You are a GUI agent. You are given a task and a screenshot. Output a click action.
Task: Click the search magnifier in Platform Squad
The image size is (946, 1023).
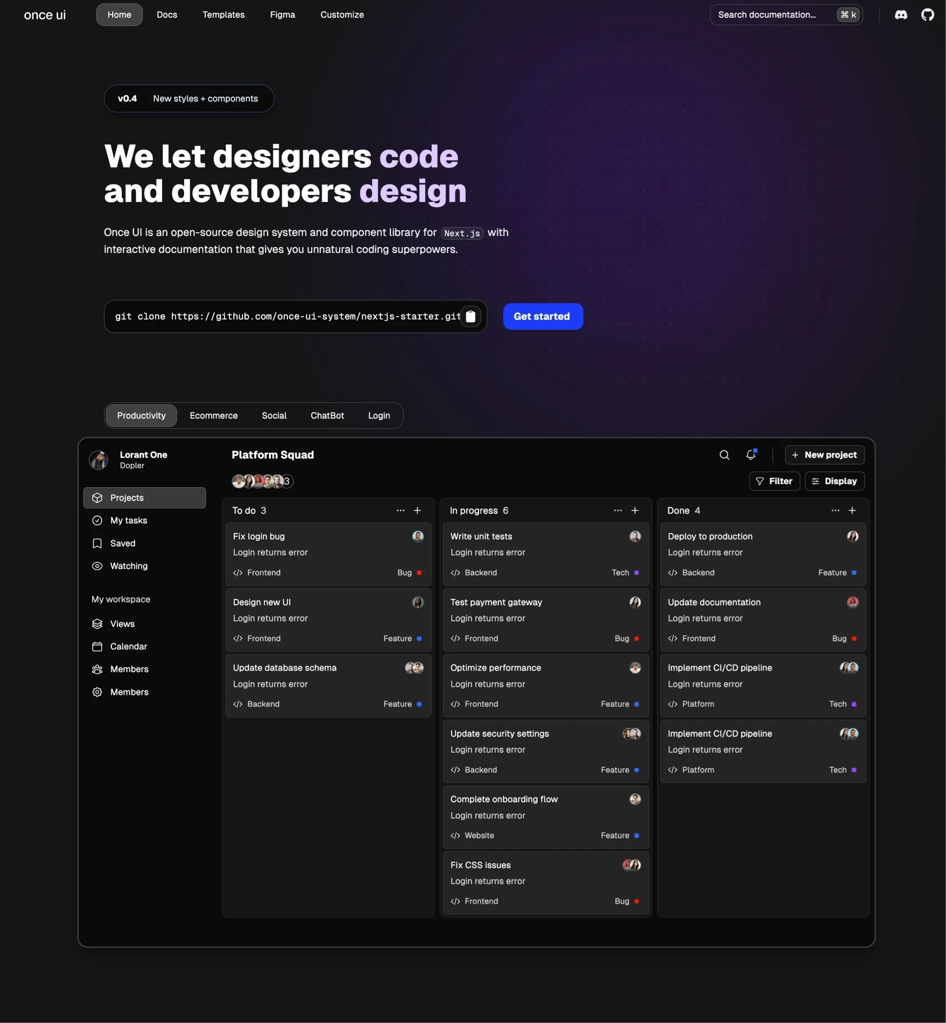point(724,455)
